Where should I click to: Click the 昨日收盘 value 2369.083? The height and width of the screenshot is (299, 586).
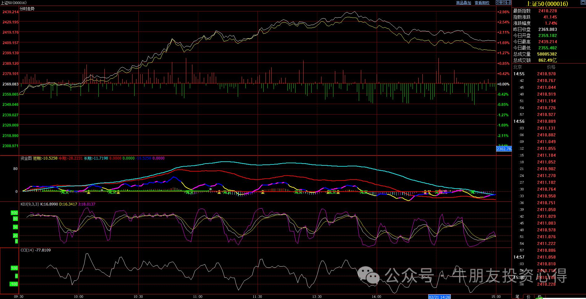(x=548, y=29)
